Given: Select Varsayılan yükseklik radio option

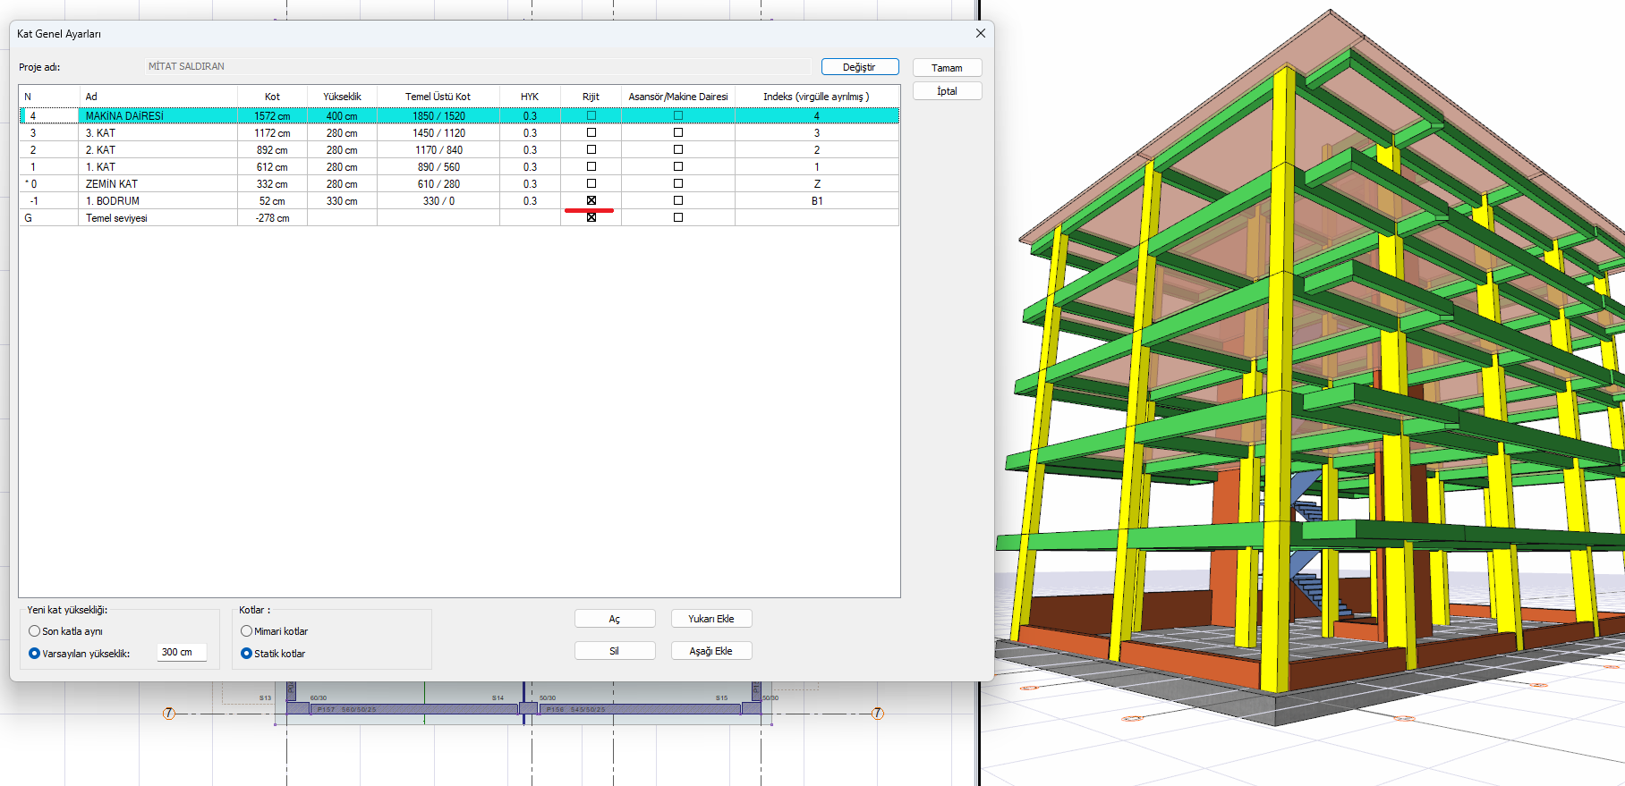Looking at the screenshot, I should click(35, 654).
